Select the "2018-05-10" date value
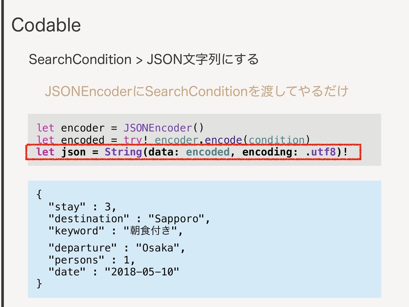 (x=142, y=272)
